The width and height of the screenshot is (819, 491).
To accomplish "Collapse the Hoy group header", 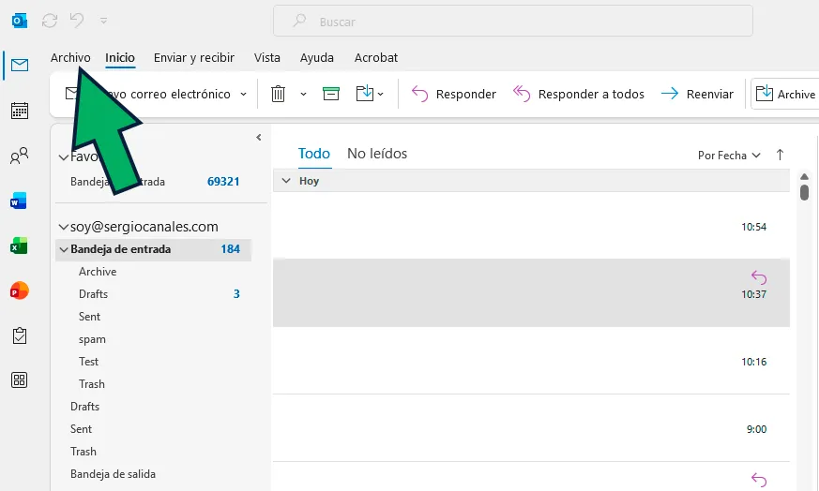I will tap(286, 181).
